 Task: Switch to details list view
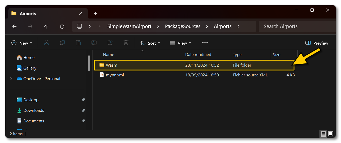tap(323, 134)
